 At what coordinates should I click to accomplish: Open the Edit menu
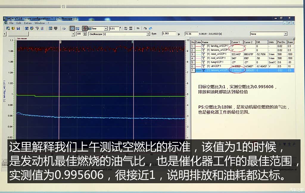[19, 23]
